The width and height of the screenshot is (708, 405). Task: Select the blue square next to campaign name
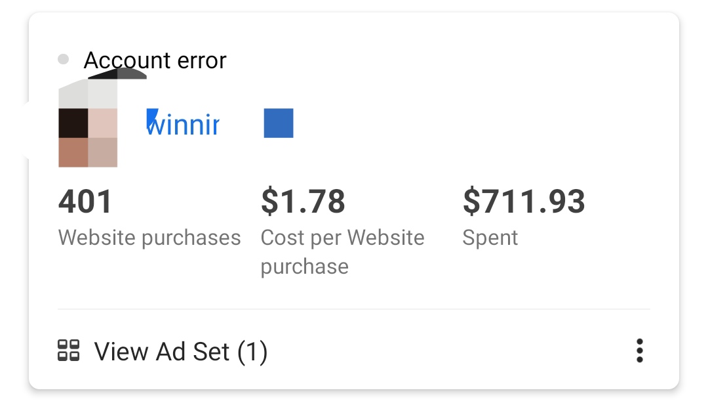point(279,123)
